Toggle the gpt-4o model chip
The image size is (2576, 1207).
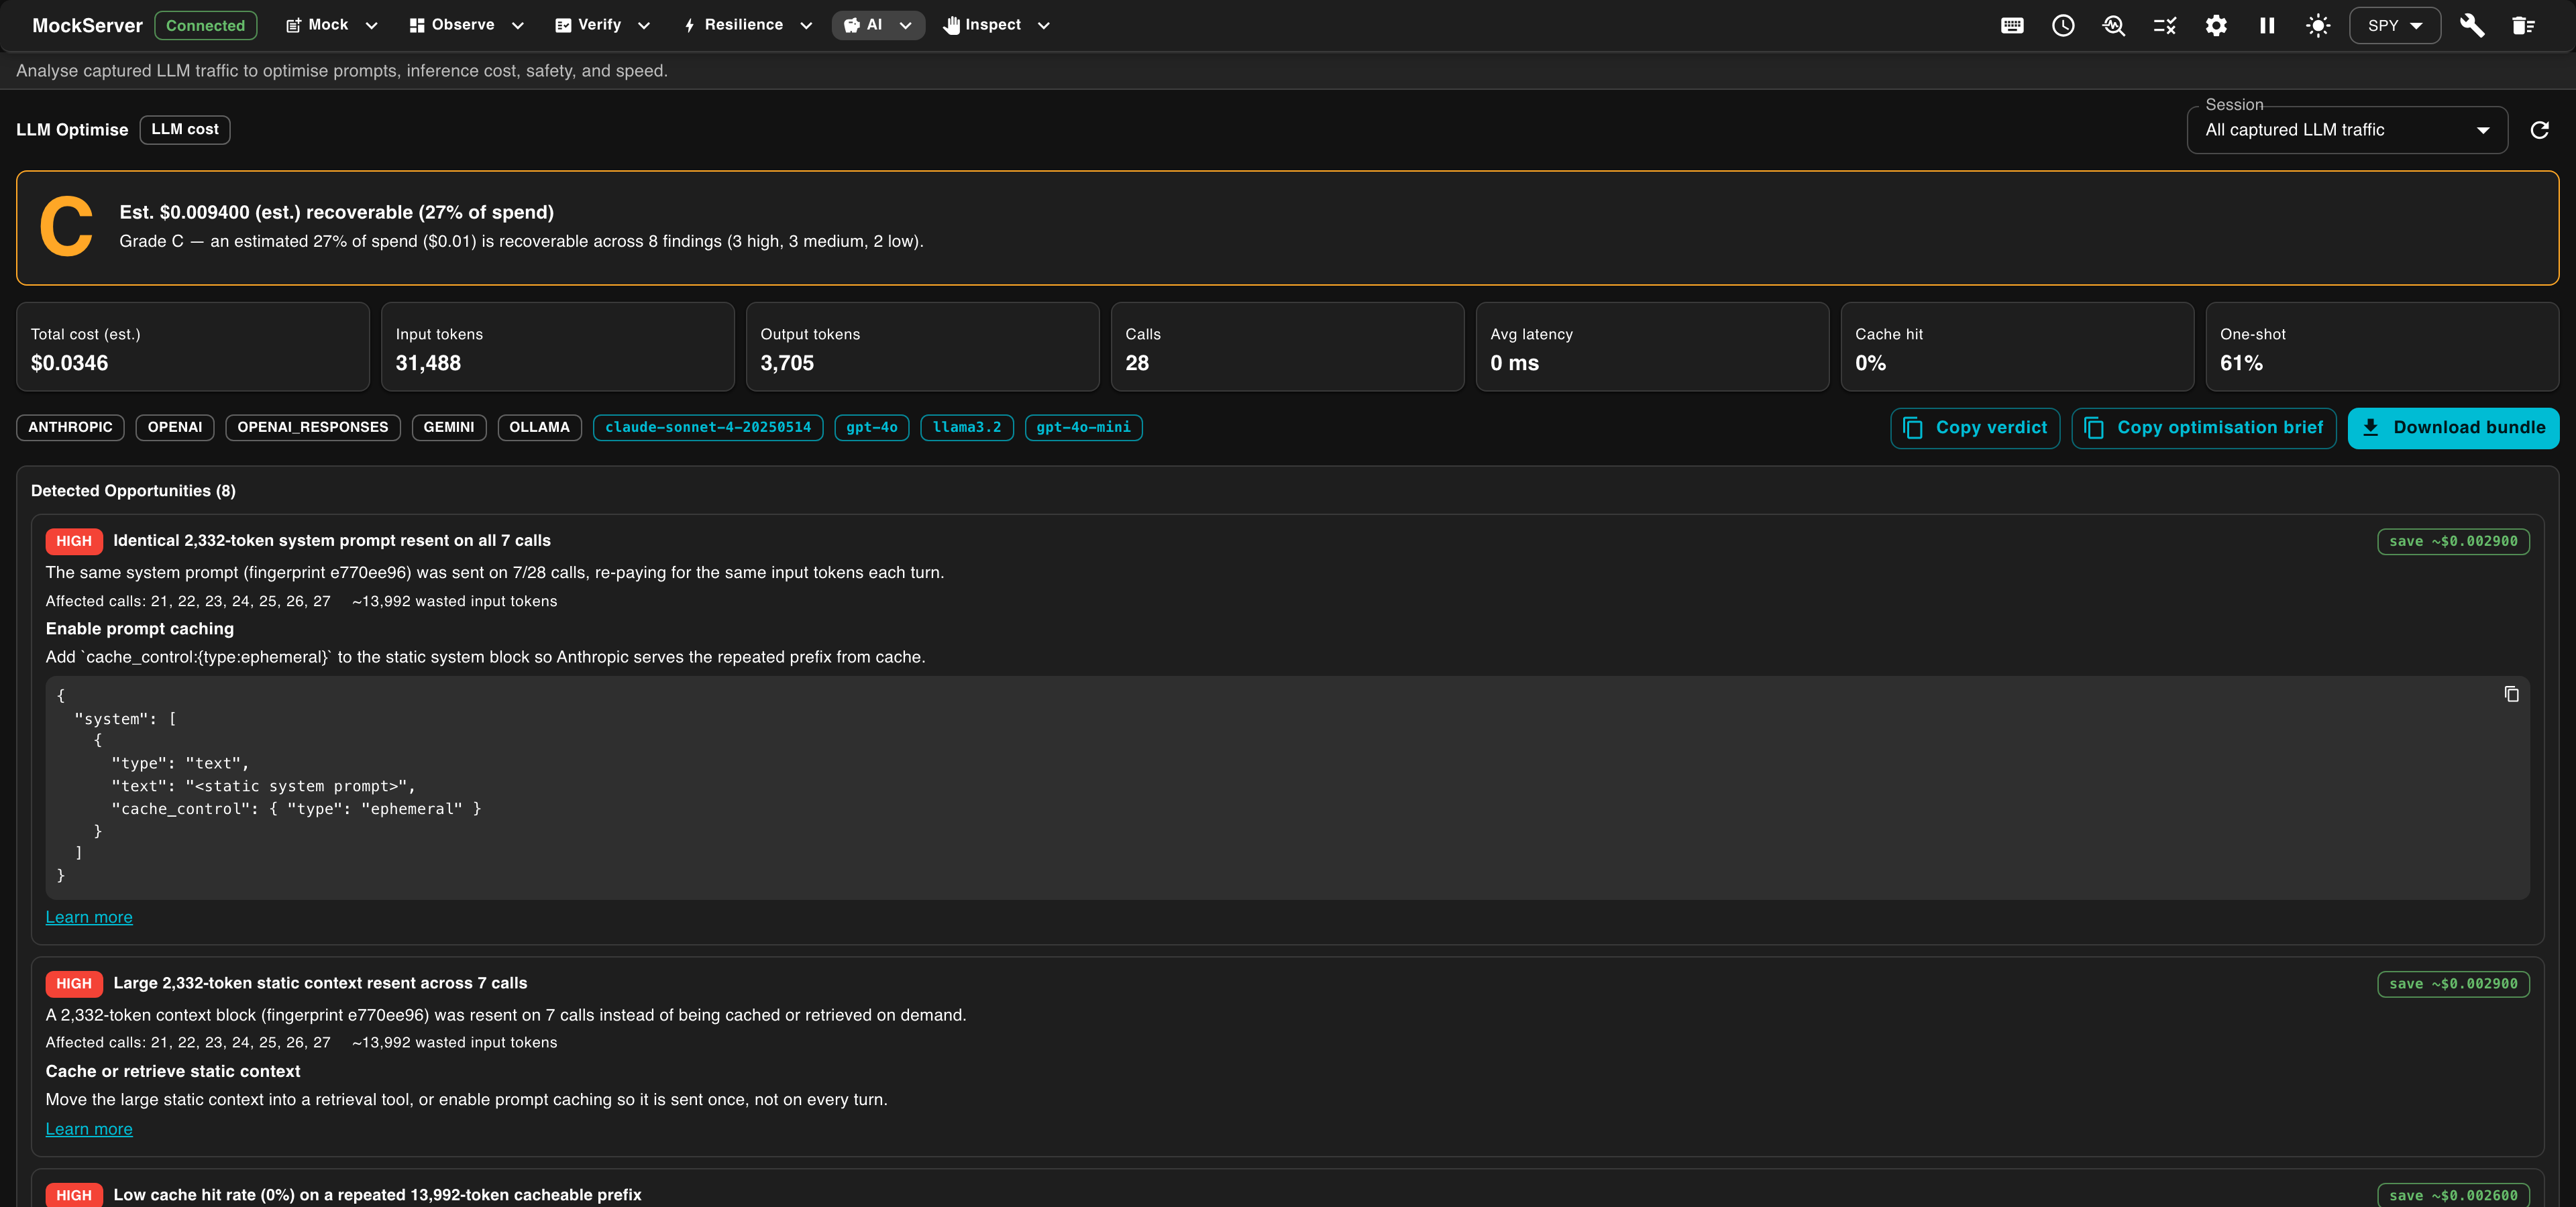(x=871, y=428)
